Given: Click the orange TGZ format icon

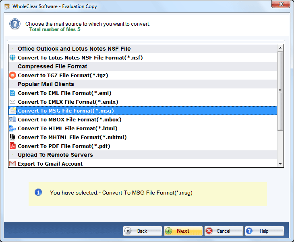Looking at the screenshot, I should coord(12,75).
